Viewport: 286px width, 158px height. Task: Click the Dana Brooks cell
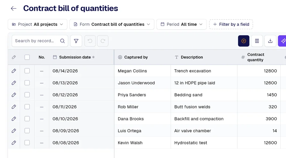coord(142,119)
